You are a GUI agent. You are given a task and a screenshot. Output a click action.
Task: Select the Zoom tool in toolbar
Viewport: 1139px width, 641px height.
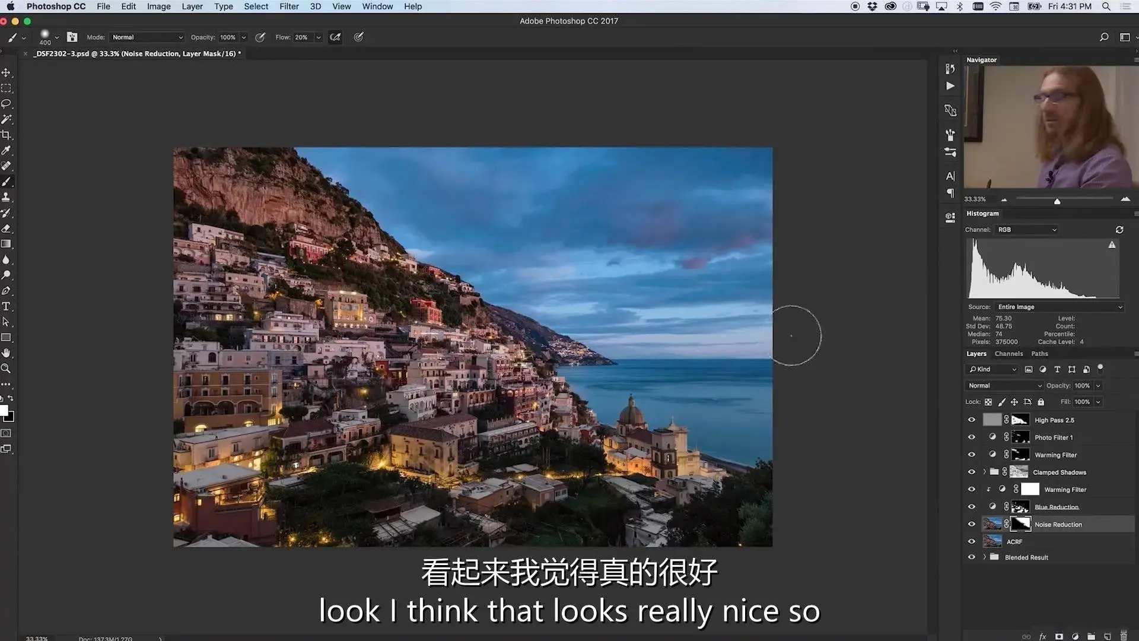pos(6,369)
